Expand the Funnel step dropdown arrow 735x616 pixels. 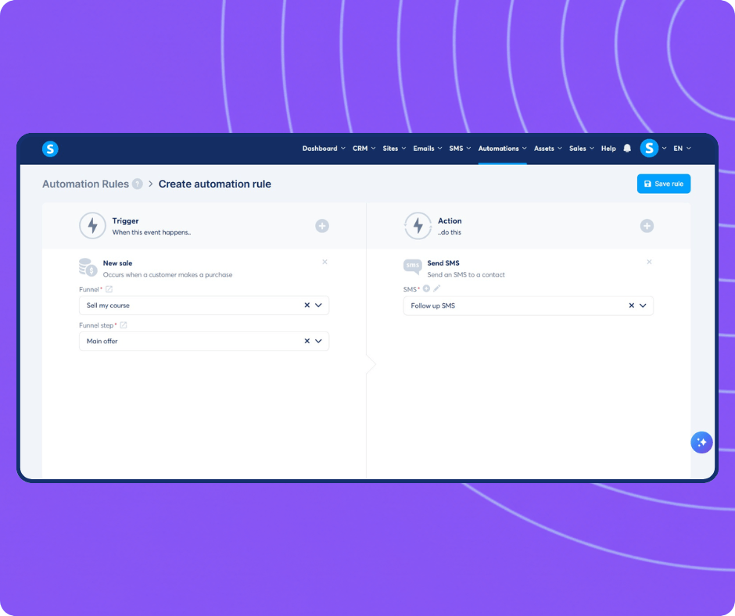pyautogui.click(x=318, y=341)
